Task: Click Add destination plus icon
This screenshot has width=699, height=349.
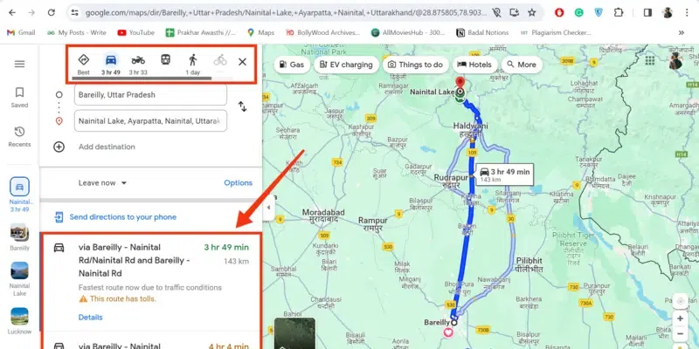Action: pos(59,147)
